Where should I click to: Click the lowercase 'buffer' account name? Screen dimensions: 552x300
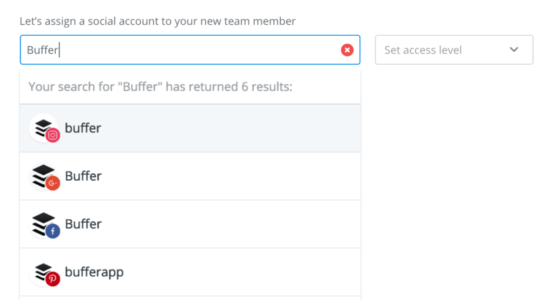[83, 128]
